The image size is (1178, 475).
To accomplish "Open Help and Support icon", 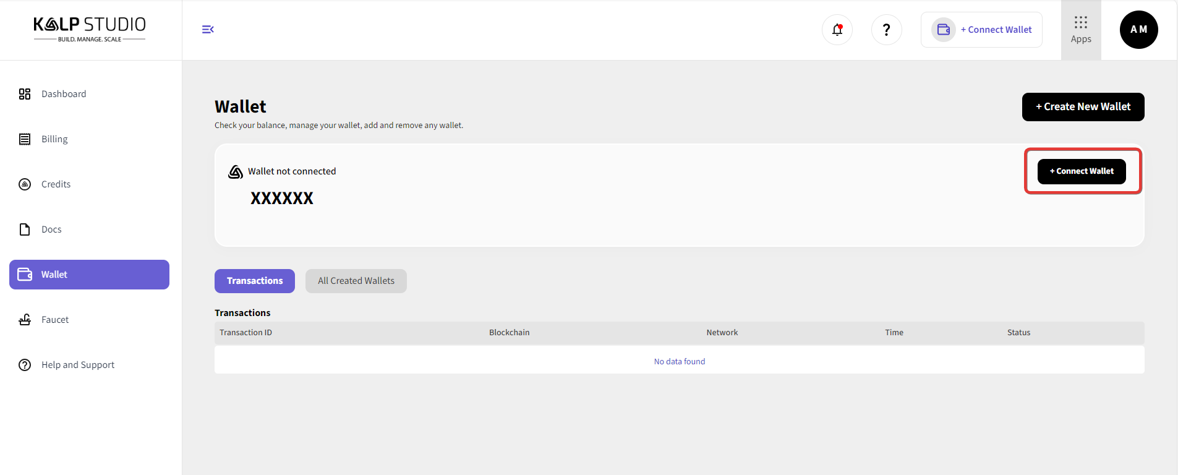I will coord(25,365).
